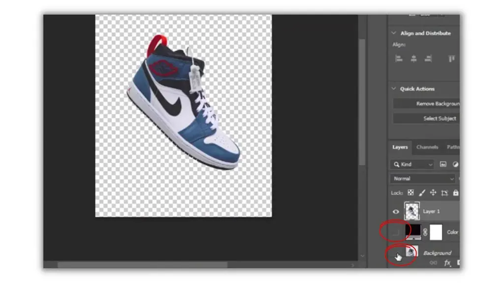Click sneaker image on canvas
Screen dimensions: 504x283
(x=184, y=102)
